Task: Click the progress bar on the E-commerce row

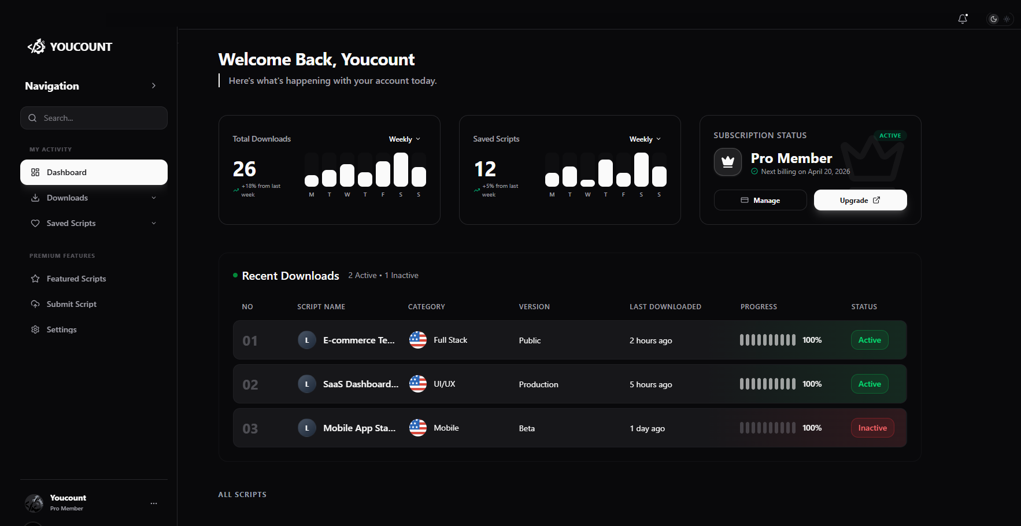Action: point(767,340)
